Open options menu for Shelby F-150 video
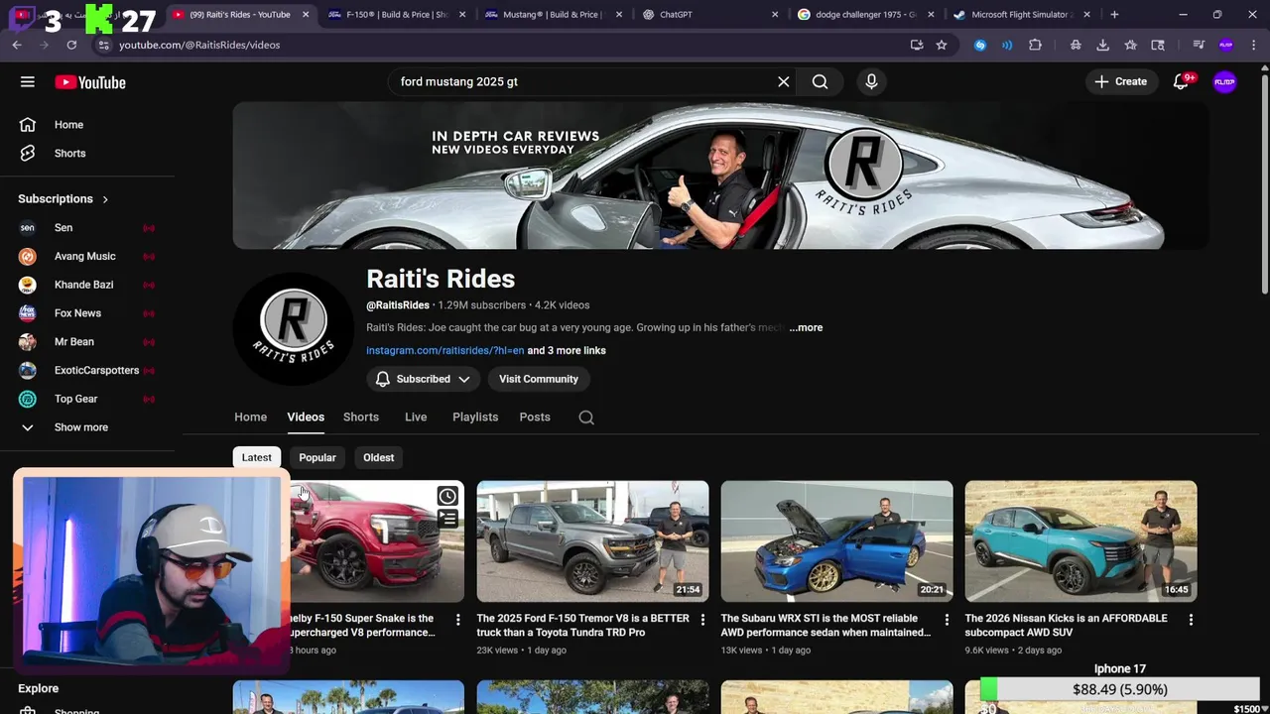Image resolution: width=1270 pixels, height=714 pixels. pyautogui.click(x=457, y=620)
